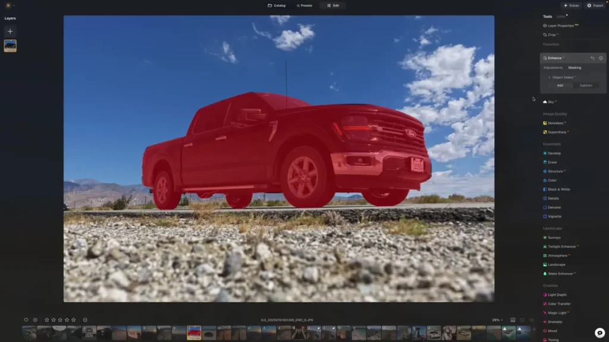Switch to the Masking tab

pyautogui.click(x=575, y=67)
